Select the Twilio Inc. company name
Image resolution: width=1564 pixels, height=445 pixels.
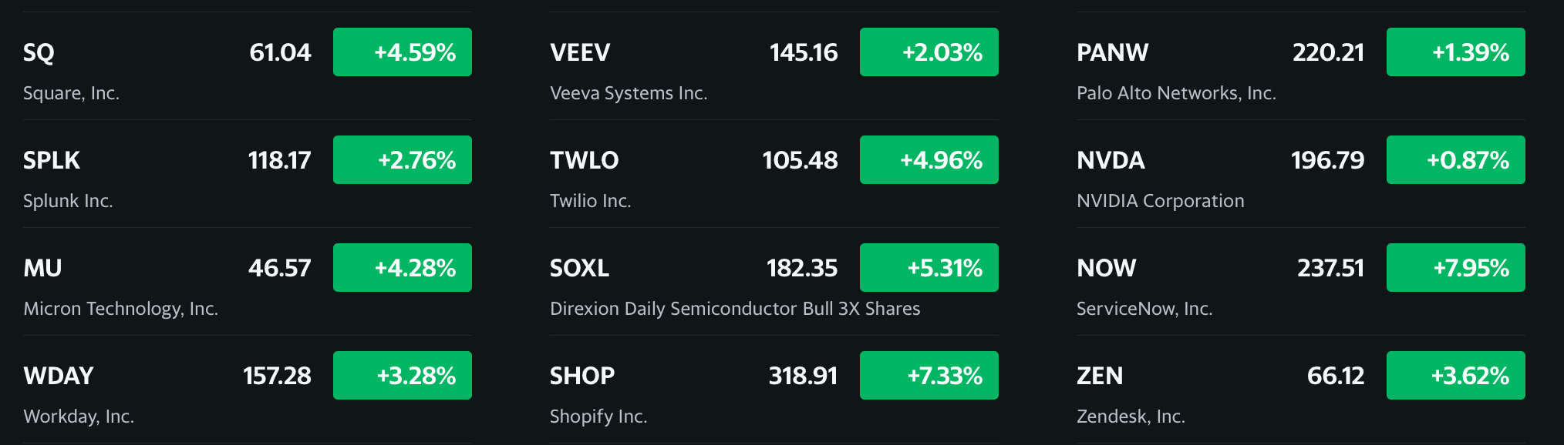(591, 201)
